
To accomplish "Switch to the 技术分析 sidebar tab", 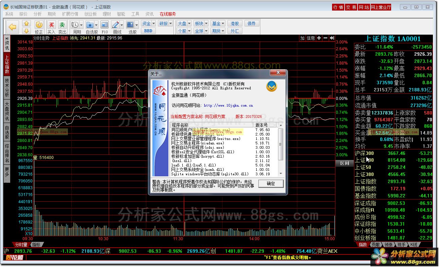I will (7, 88).
